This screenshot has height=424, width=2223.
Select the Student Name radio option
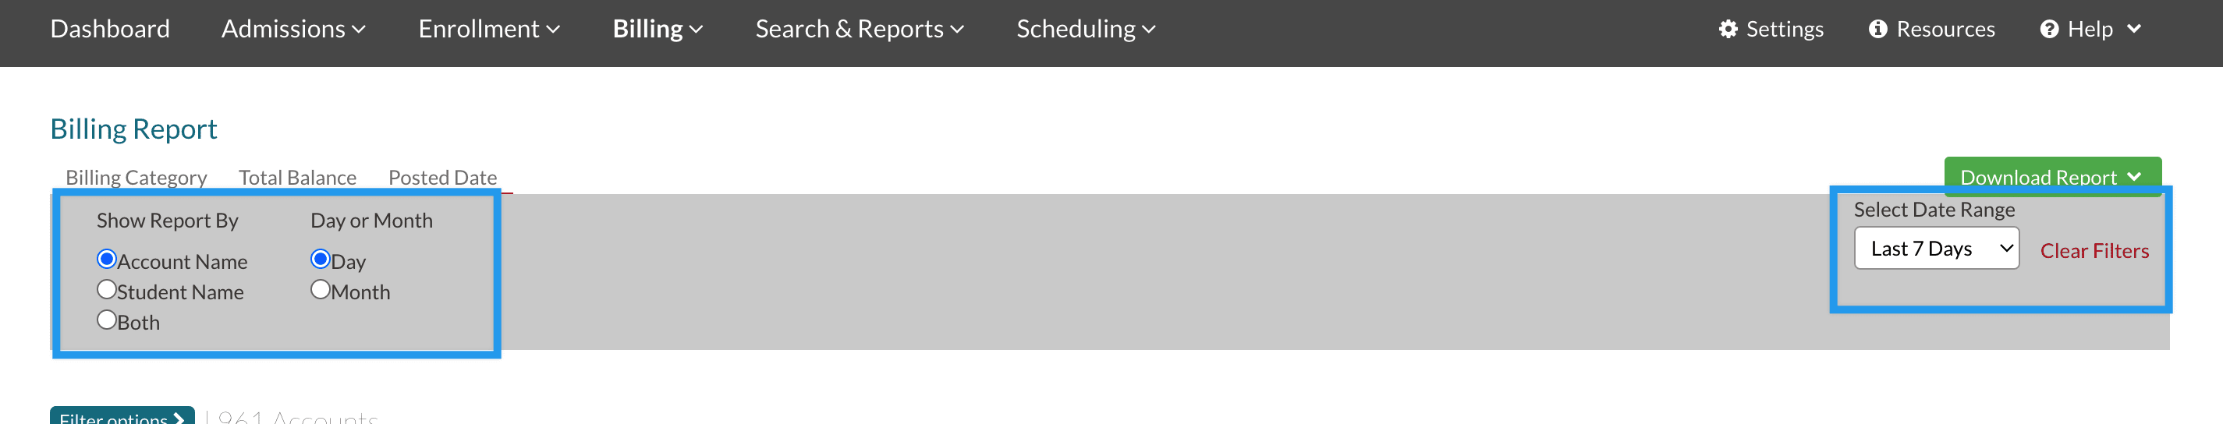pyautogui.click(x=107, y=290)
